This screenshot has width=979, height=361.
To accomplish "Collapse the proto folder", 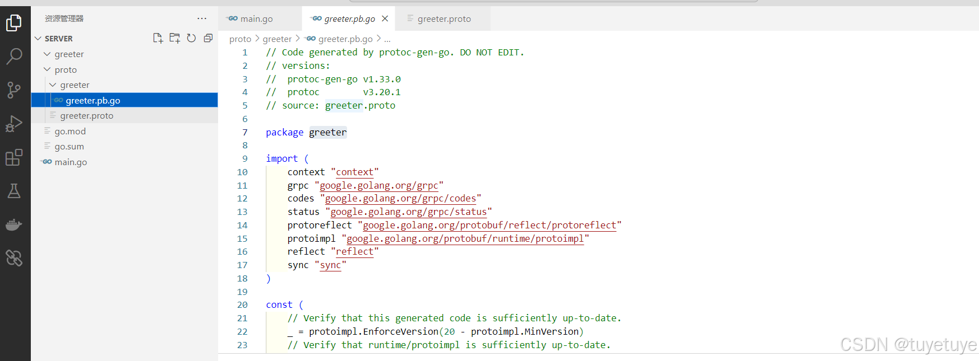I will pyautogui.click(x=47, y=70).
